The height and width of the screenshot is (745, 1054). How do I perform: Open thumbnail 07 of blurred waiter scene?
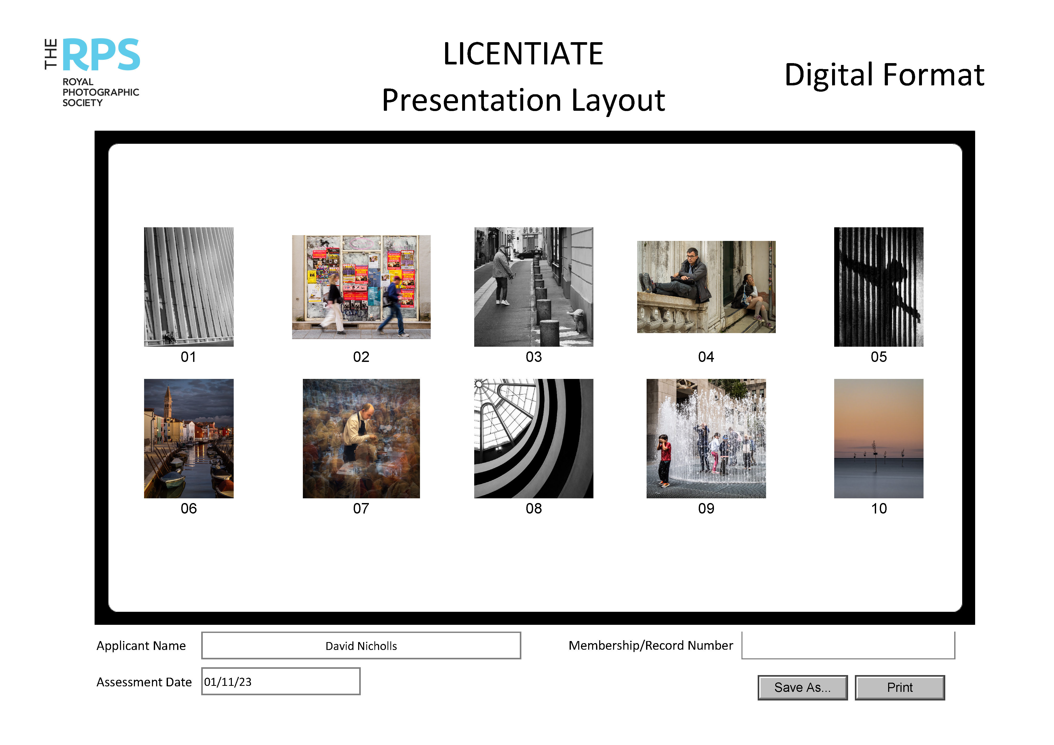tap(361, 438)
